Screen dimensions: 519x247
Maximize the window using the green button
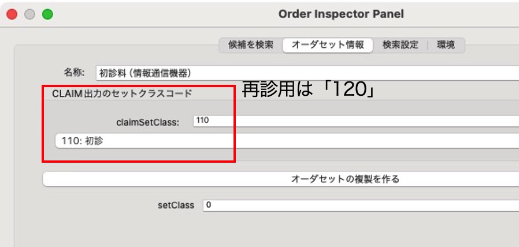(x=47, y=14)
